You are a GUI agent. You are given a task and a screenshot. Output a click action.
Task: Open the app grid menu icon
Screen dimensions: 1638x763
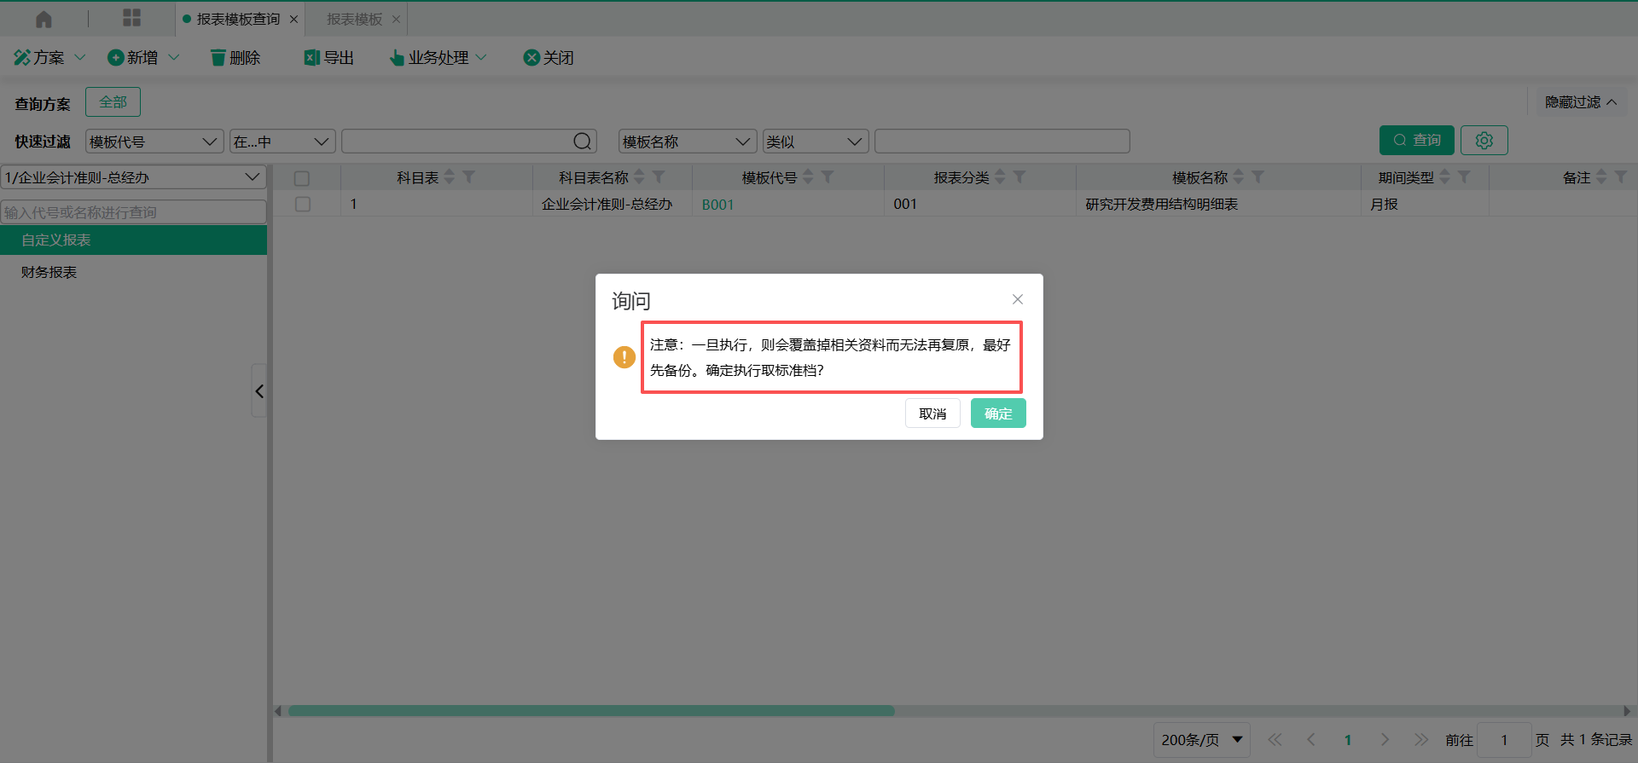click(131, 18)
